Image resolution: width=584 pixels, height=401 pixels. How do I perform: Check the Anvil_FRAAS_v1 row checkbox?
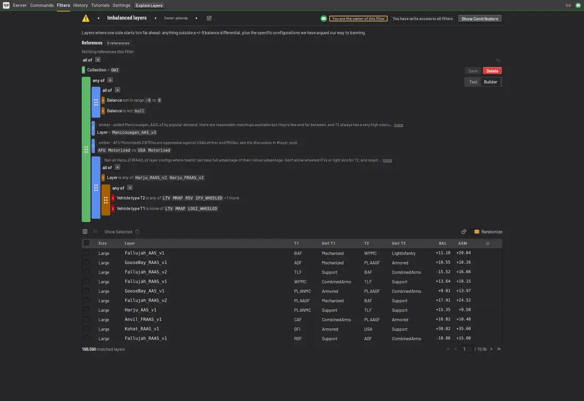[87, 319]
